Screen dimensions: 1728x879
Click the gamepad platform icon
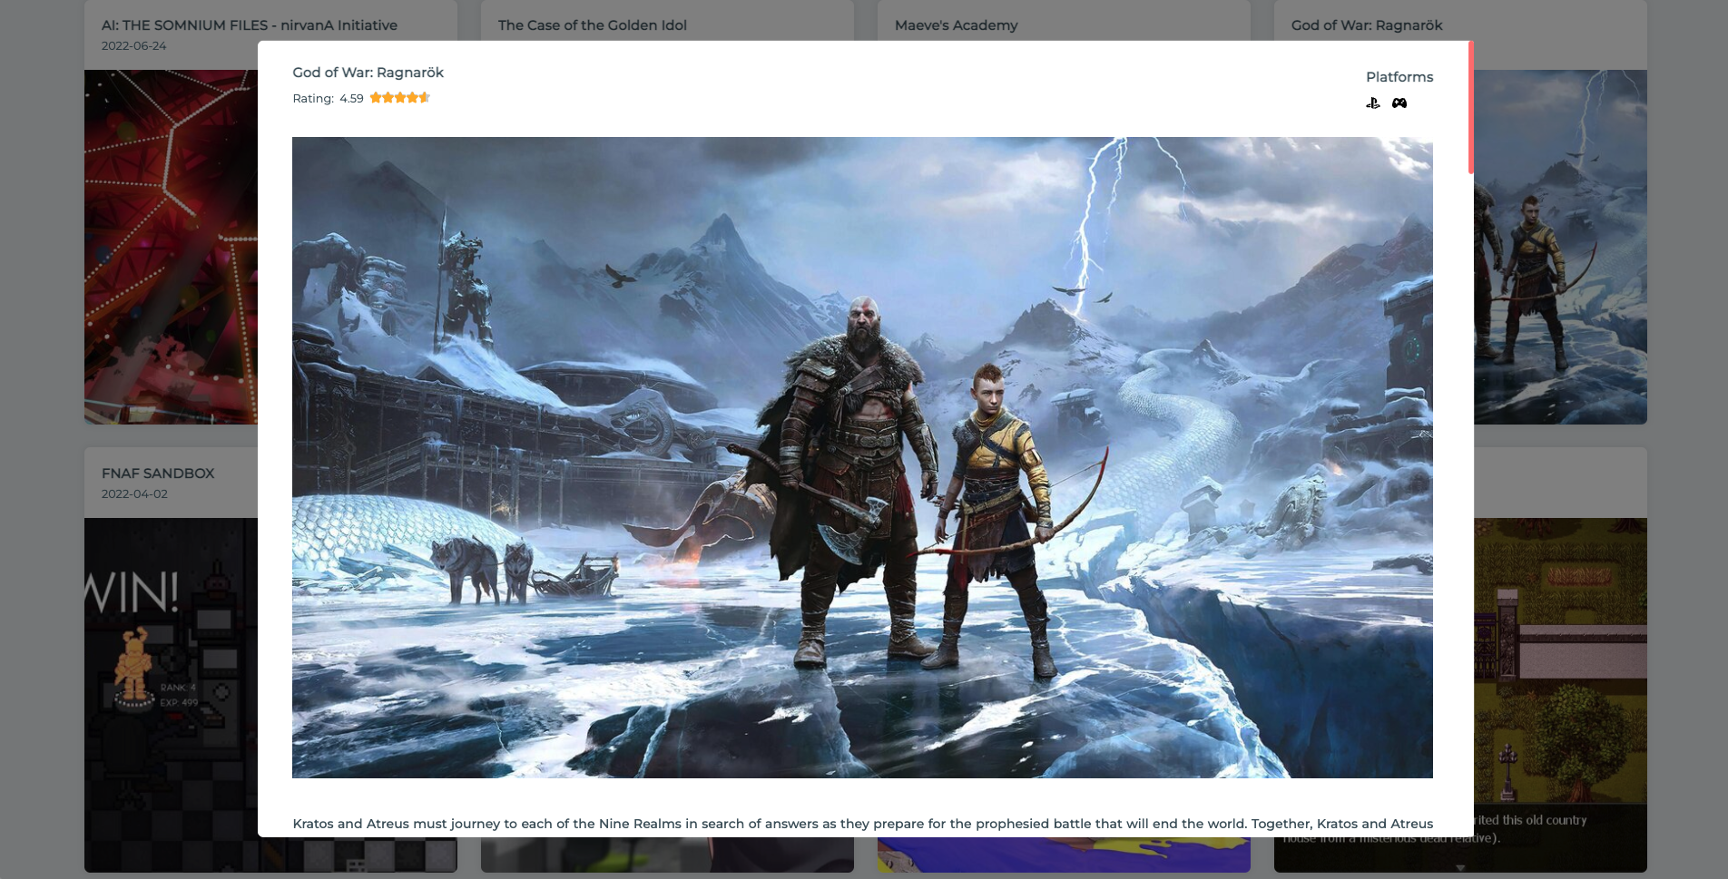pos(1399,103)
